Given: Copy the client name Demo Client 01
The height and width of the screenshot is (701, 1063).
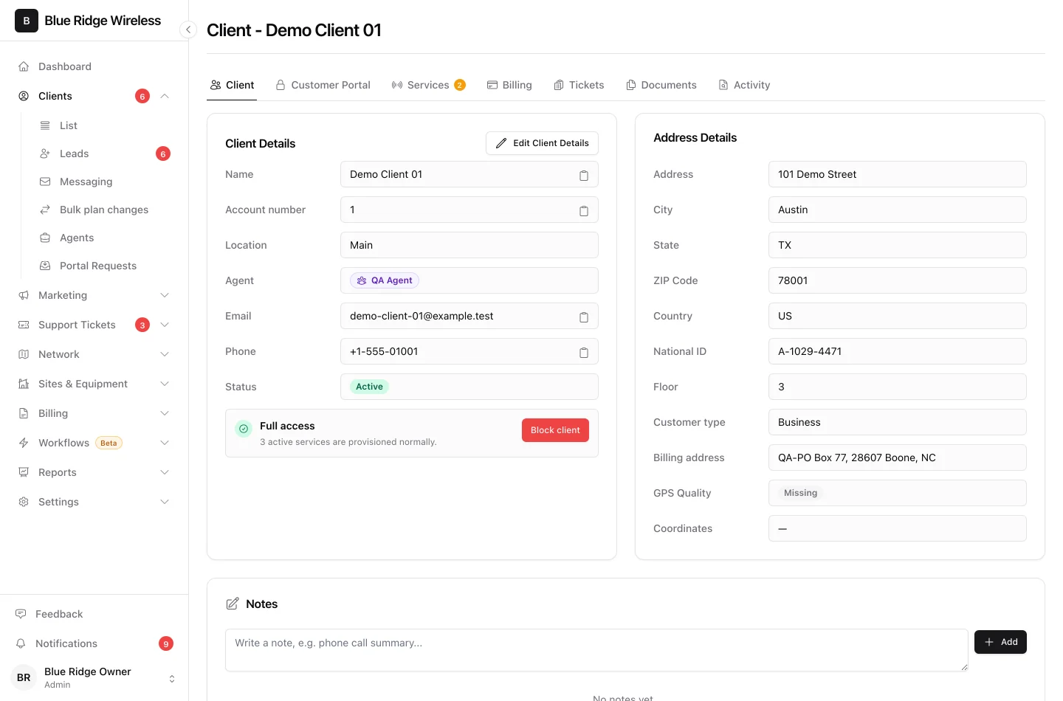Looking at the screenshot, I should [x=584, y=176].
